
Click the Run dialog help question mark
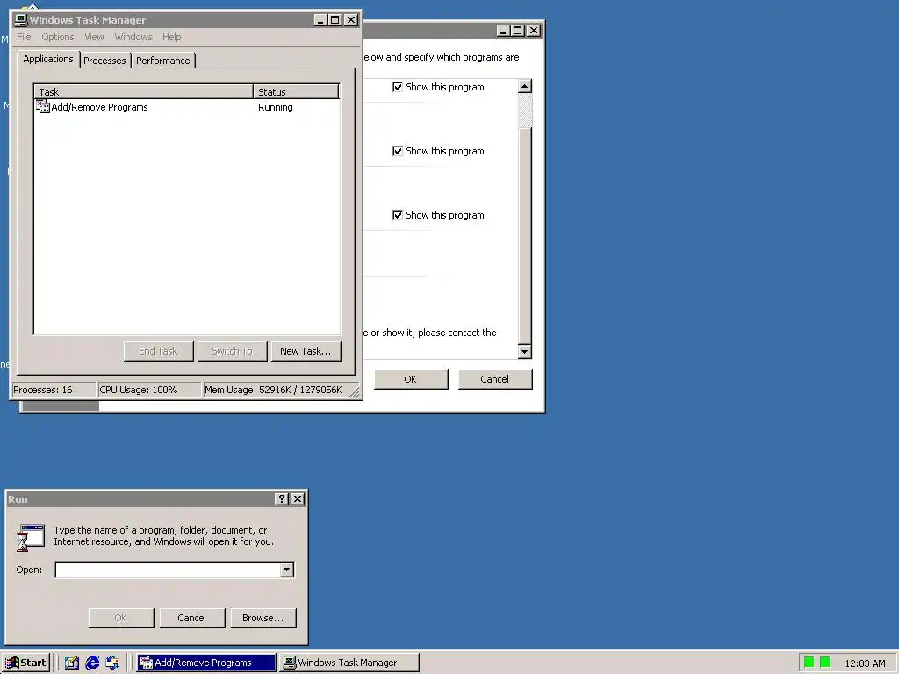[282, 498]
